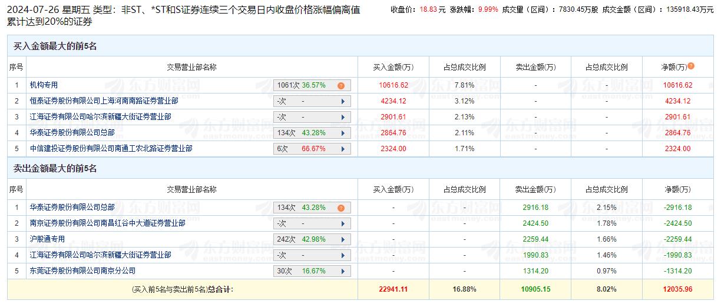The image size is (721, 304).
Task: Open 恒泰证券股份有限公司上海河南南路证券营业部 link
Action: pyautogui.click(x=104, y=101)
